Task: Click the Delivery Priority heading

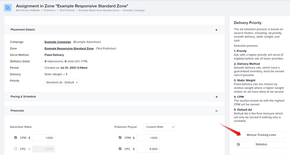Action: [x=248, y=23]
